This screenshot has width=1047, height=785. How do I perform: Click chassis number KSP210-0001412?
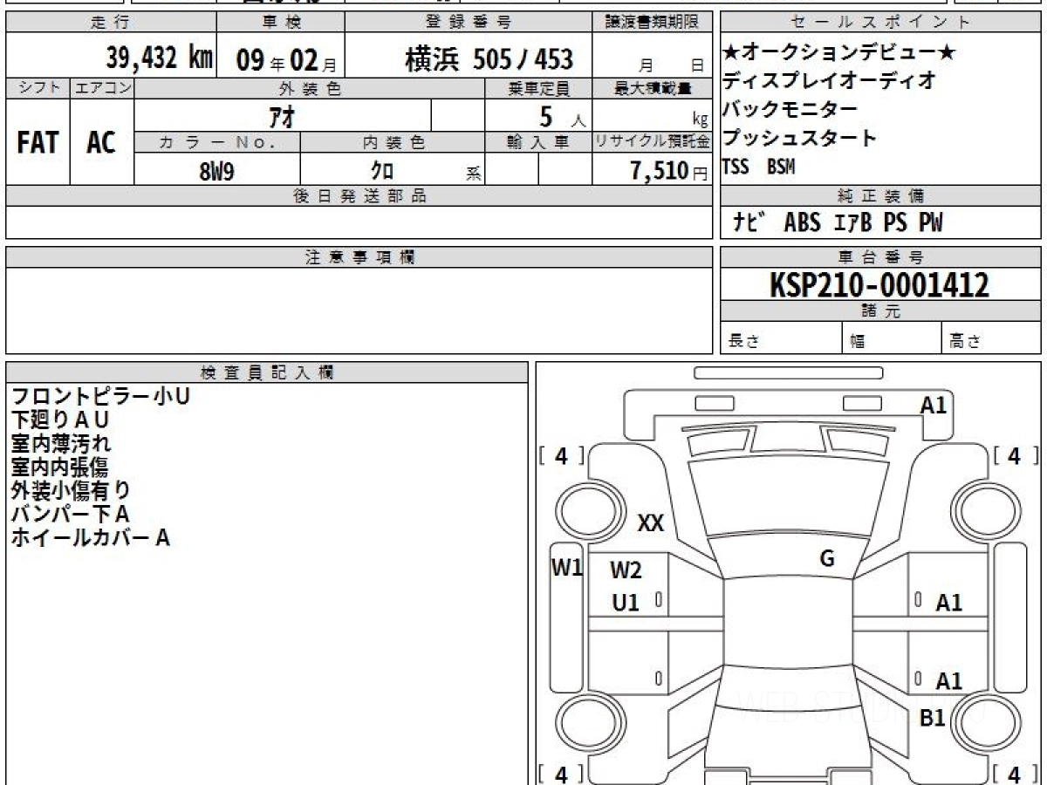879,284
